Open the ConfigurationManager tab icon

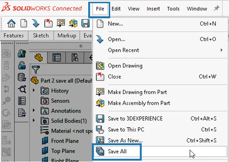pyautogui.click(x=74, y=58)
